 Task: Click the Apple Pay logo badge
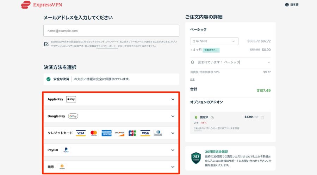pyautogui.click(x=71, y=99)
